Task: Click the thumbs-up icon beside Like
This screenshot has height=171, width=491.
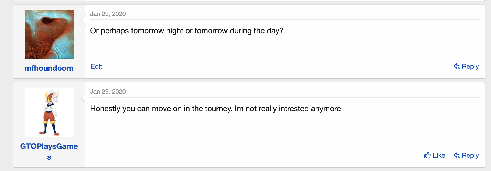Action: [x=428, y=155]
